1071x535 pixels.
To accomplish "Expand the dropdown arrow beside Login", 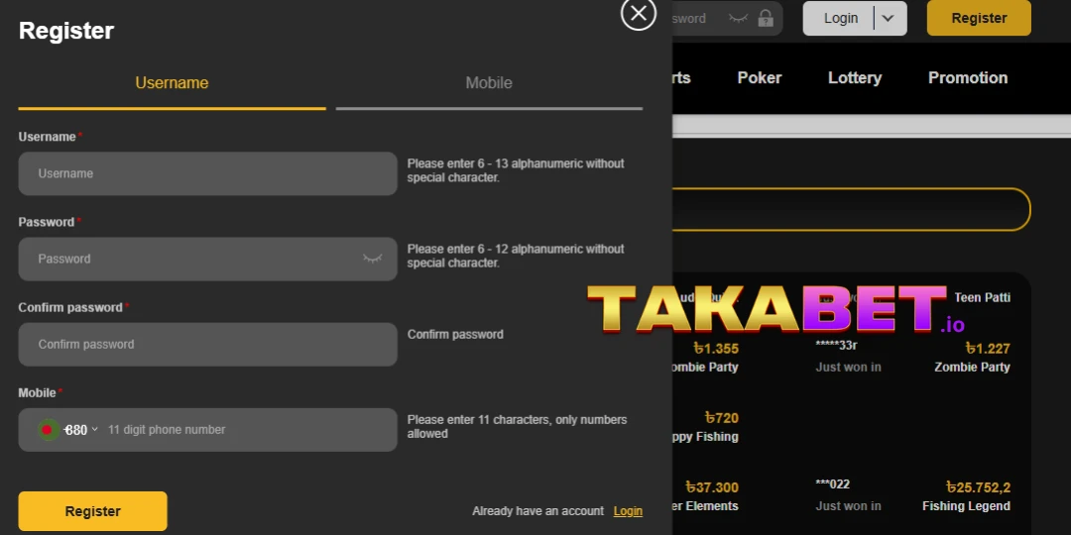I will click(888, 19).
